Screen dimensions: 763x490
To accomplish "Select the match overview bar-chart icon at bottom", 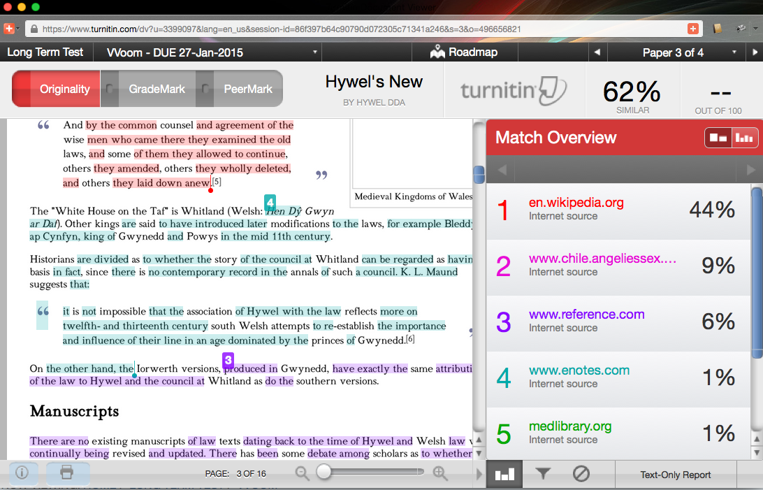I will 504,474.
